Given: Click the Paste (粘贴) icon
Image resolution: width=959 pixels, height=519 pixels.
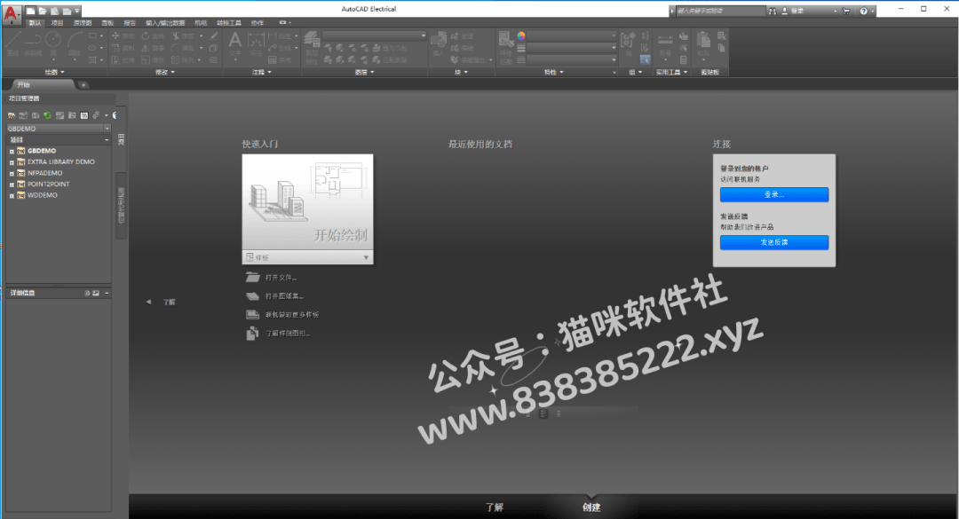Looking at the screenshot, I should click(x=703, y=44).
